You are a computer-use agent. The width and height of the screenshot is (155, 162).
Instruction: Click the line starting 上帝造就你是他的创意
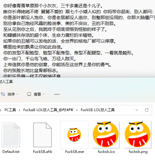click(57, 65)
